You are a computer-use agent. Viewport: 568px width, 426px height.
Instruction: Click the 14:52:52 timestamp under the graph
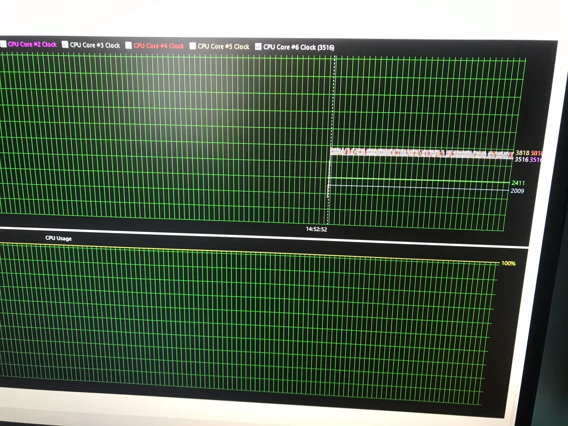click(316, 229)
